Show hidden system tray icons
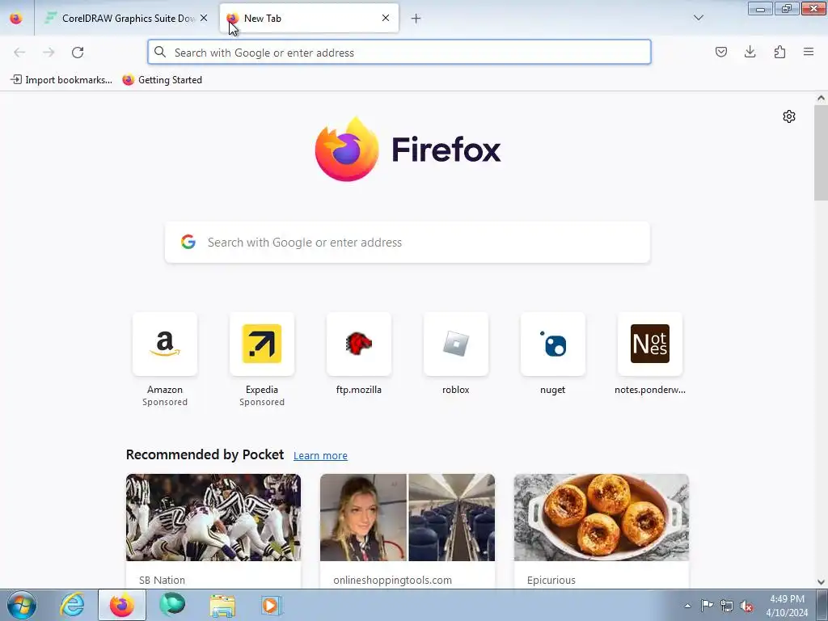Viewport: 828px width, 621px height. tap(687, 606)
